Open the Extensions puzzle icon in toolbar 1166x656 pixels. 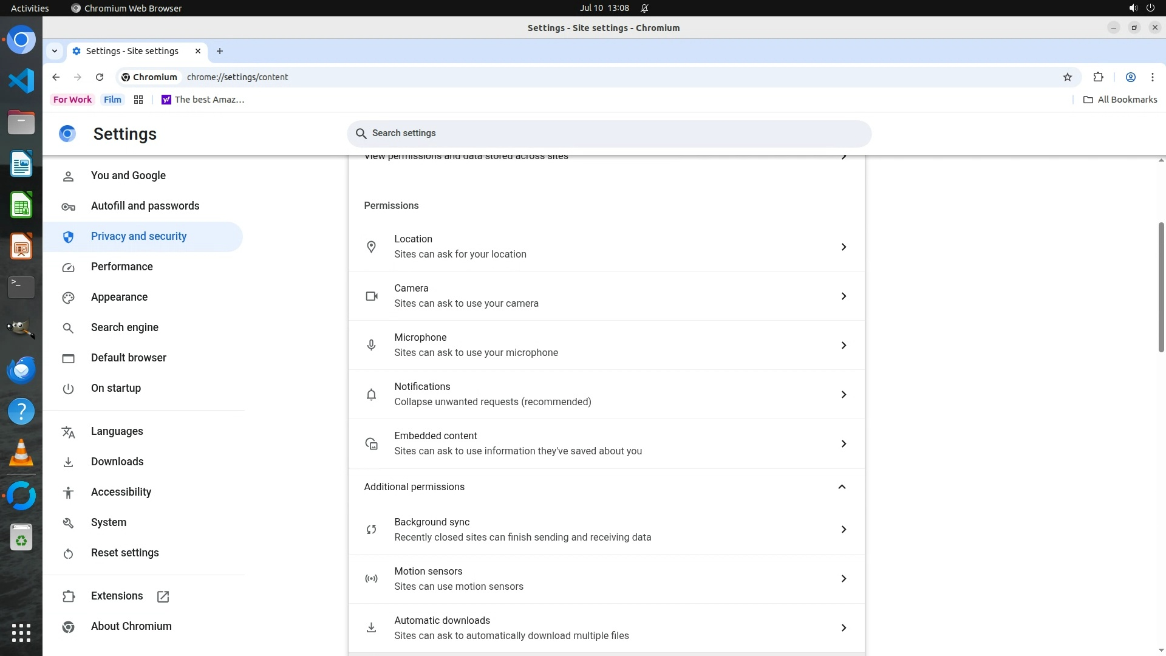[1098, 77]
